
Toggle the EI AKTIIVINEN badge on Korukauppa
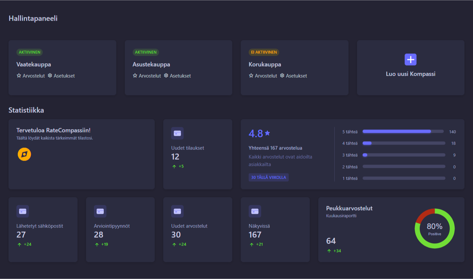(263, 52)
